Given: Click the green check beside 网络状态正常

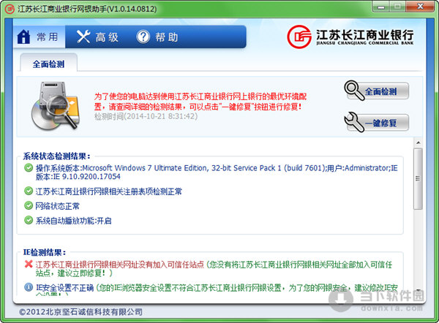Looking at the screenshot, I should tap(29, 205).
